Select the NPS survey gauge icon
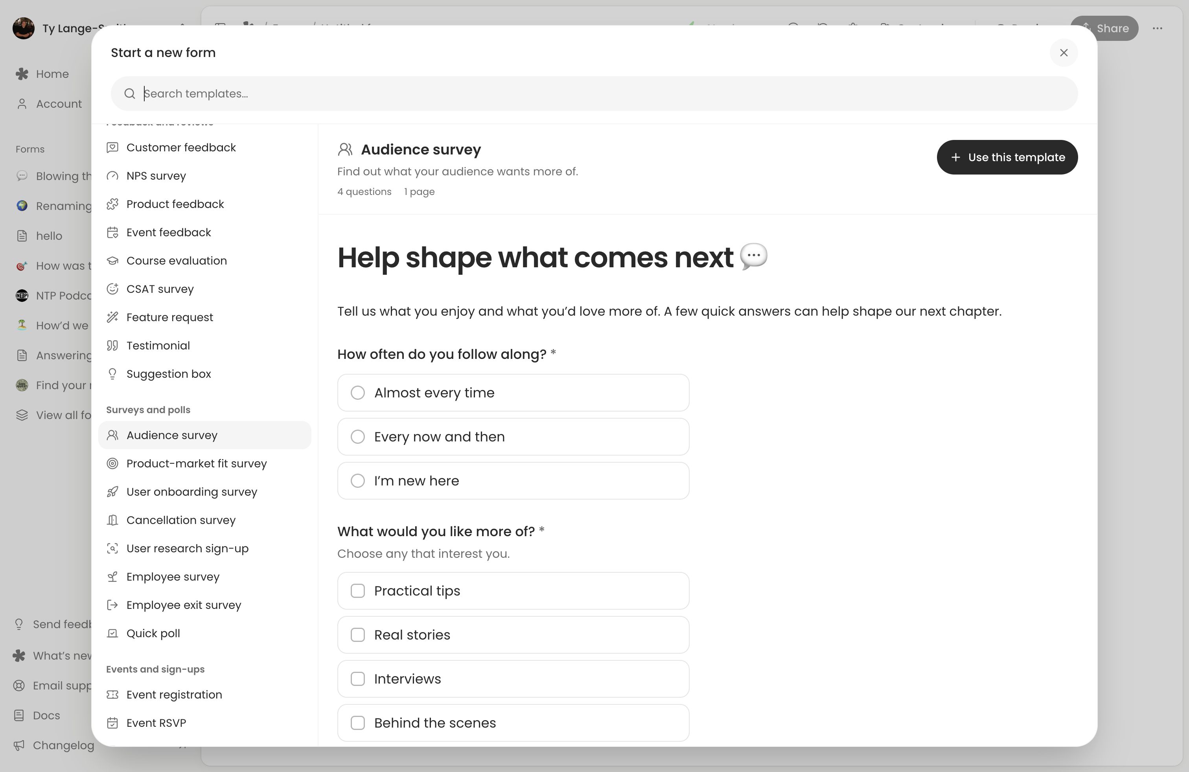This screenshot has height=772, width=1189. coord(112,176)
